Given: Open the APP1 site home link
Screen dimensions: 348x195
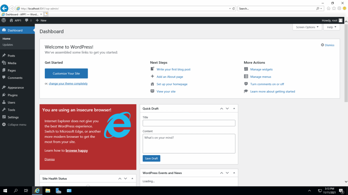Looking at the screenshot, I should click(15, 20).
